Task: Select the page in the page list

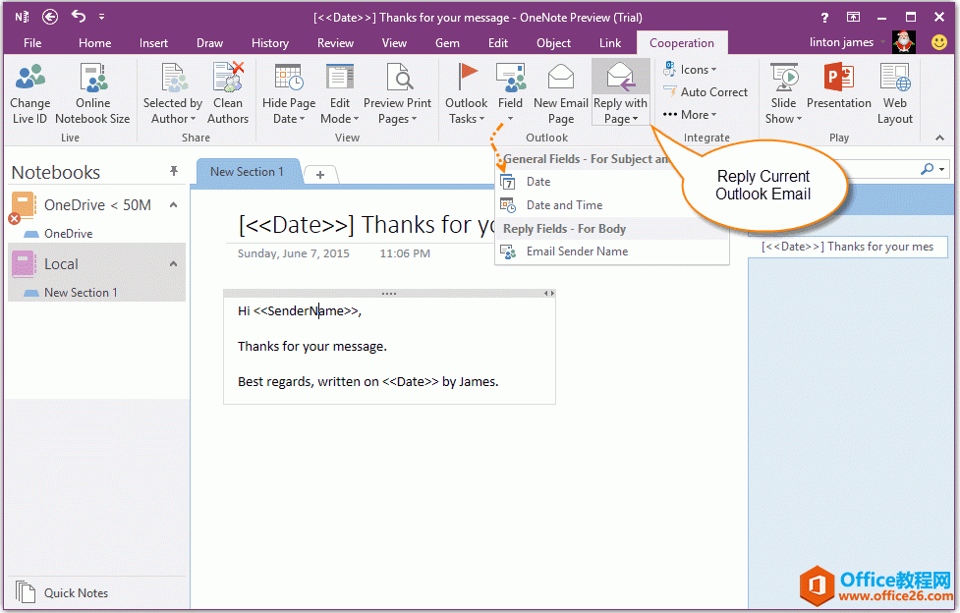Action: (848, 247)
